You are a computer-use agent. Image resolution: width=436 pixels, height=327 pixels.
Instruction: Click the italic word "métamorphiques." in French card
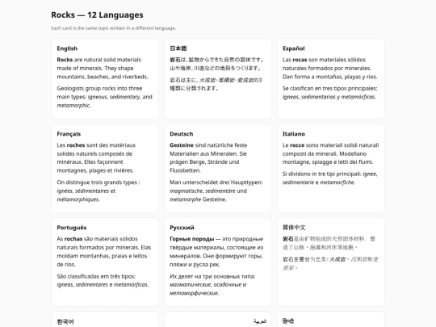(78, 199)
